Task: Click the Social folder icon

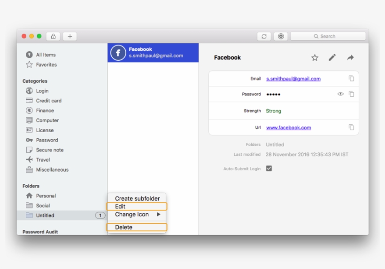Action: coord(29,206)
